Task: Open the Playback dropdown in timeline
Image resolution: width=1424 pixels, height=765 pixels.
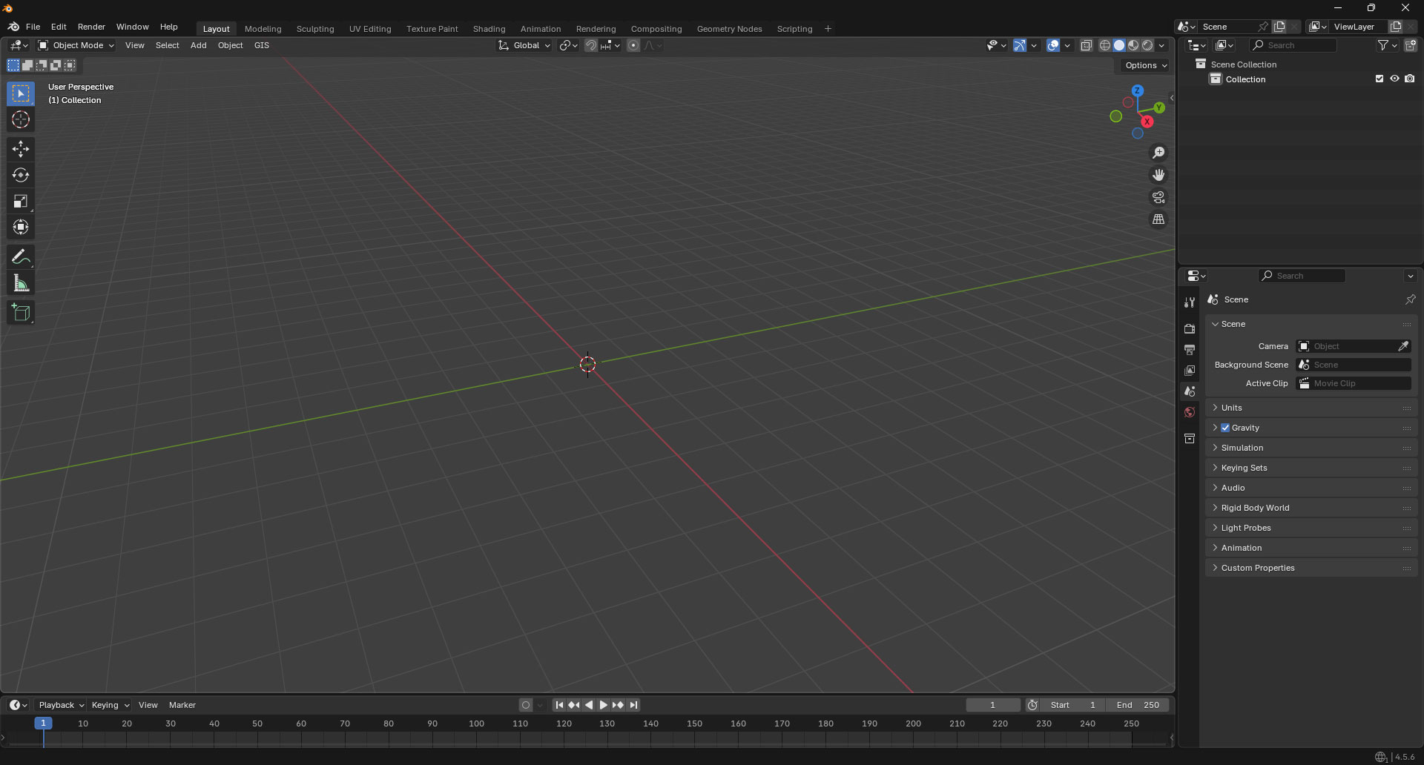Action: 61,705
